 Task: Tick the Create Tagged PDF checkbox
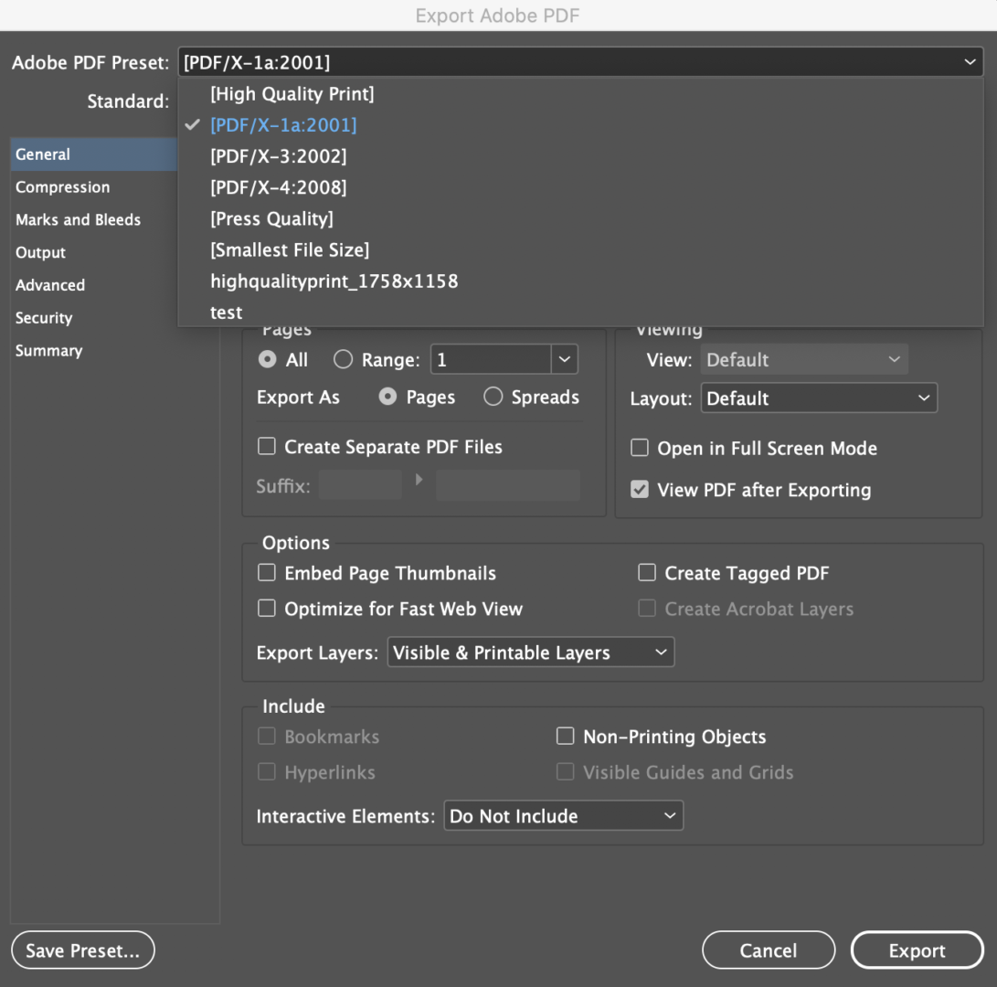pyautogui.click(x=647, y=573)
